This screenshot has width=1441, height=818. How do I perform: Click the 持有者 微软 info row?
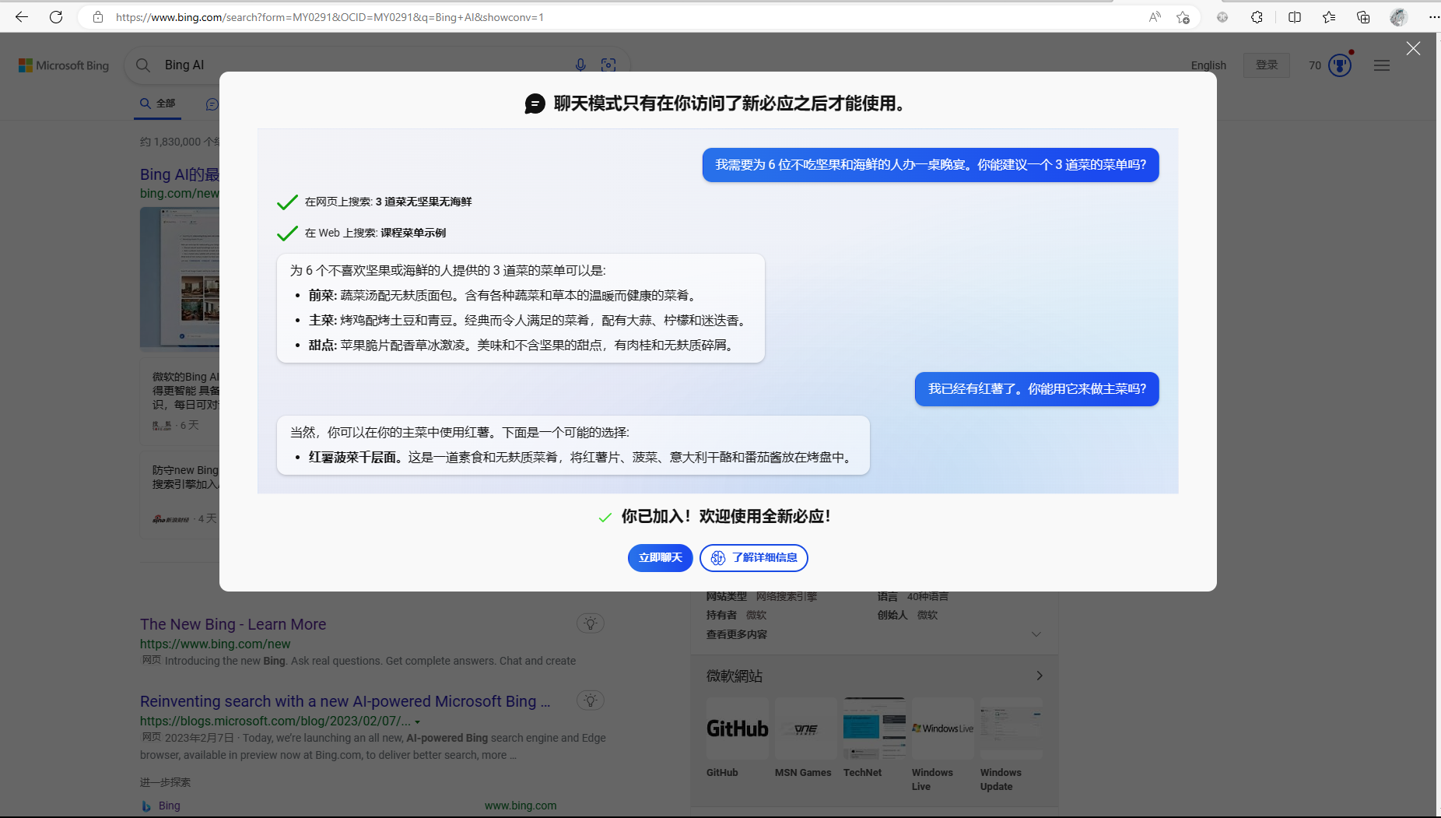tap(736, 615)
